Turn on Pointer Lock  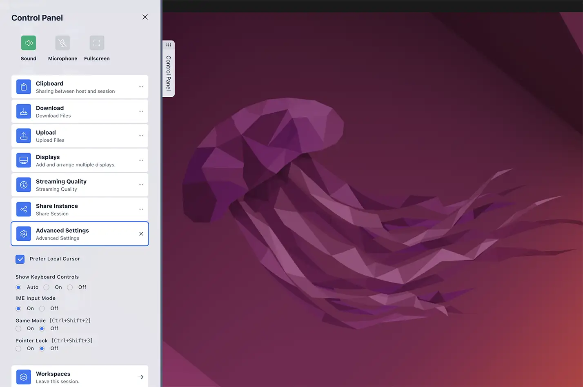pyautogui.click(x=18, y=348)
